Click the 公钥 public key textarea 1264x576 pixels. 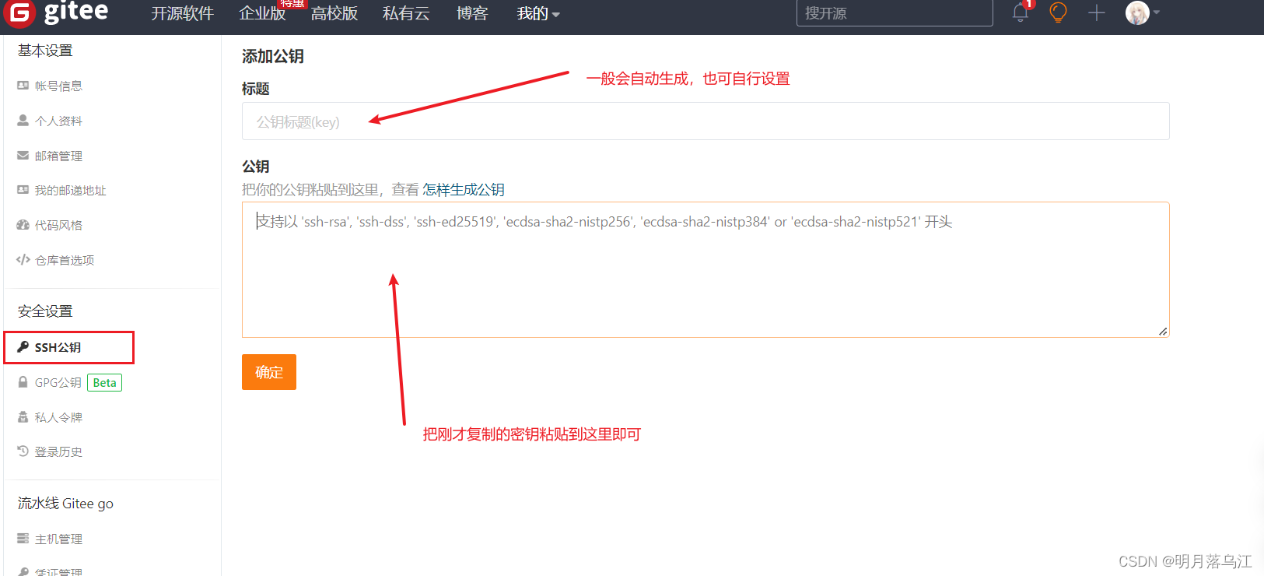tap(706, 269)
